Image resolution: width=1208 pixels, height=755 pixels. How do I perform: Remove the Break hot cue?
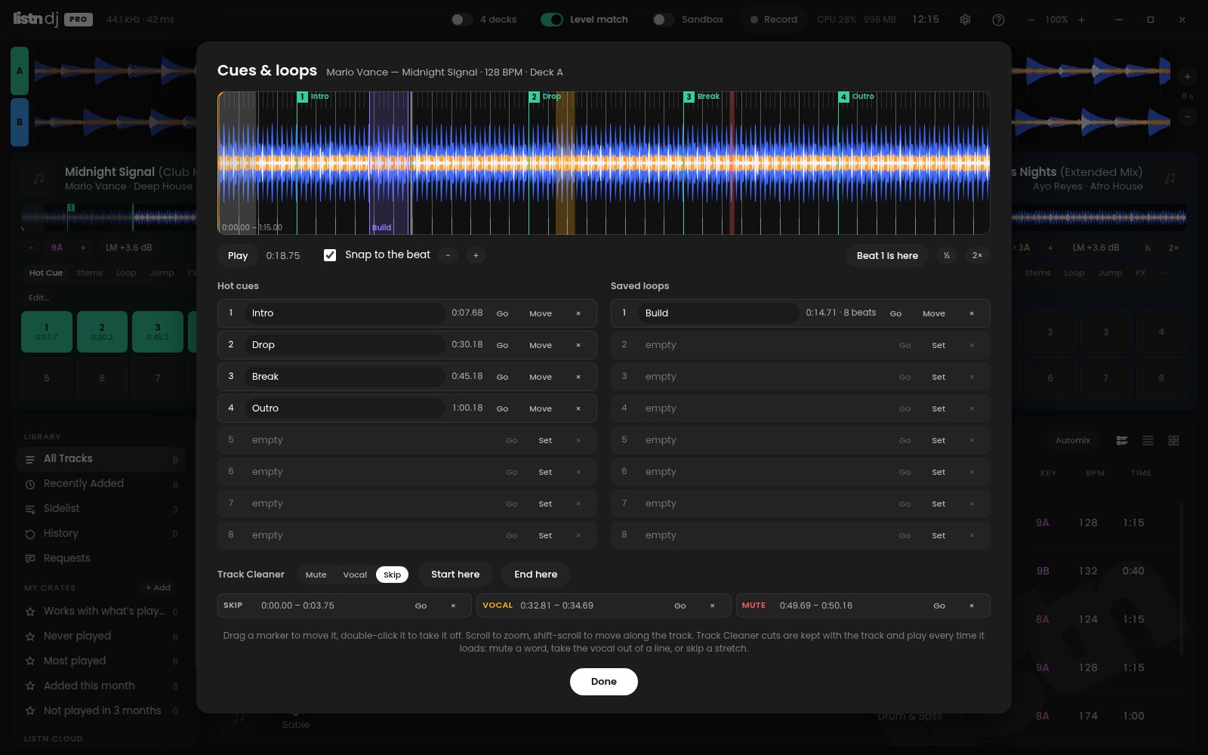tap(578, 377)
